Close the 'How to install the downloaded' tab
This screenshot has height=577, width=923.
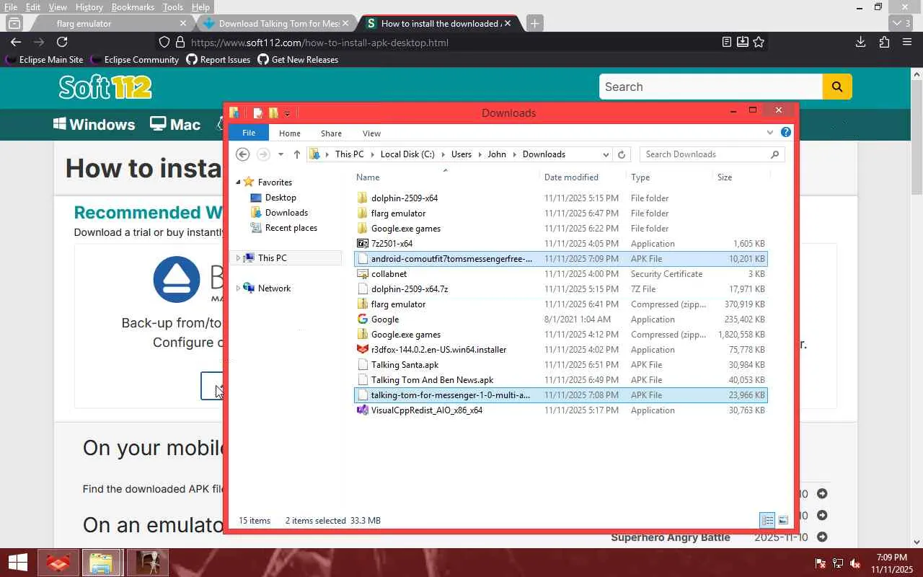508,23
